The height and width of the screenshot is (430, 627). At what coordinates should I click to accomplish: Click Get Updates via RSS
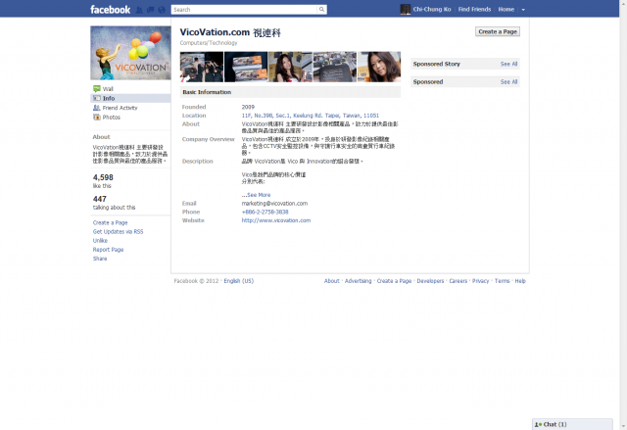click(x=118, y=232)
